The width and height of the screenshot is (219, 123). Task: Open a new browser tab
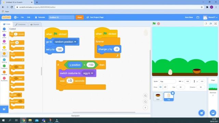click(x=37, y=2)
